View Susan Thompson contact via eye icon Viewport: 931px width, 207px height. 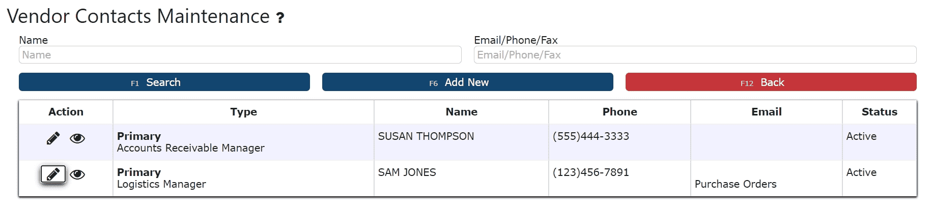(x=77, y=138)
